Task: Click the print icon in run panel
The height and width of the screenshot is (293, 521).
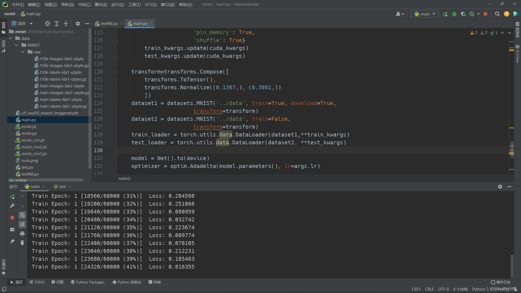Action: point(22,234)
